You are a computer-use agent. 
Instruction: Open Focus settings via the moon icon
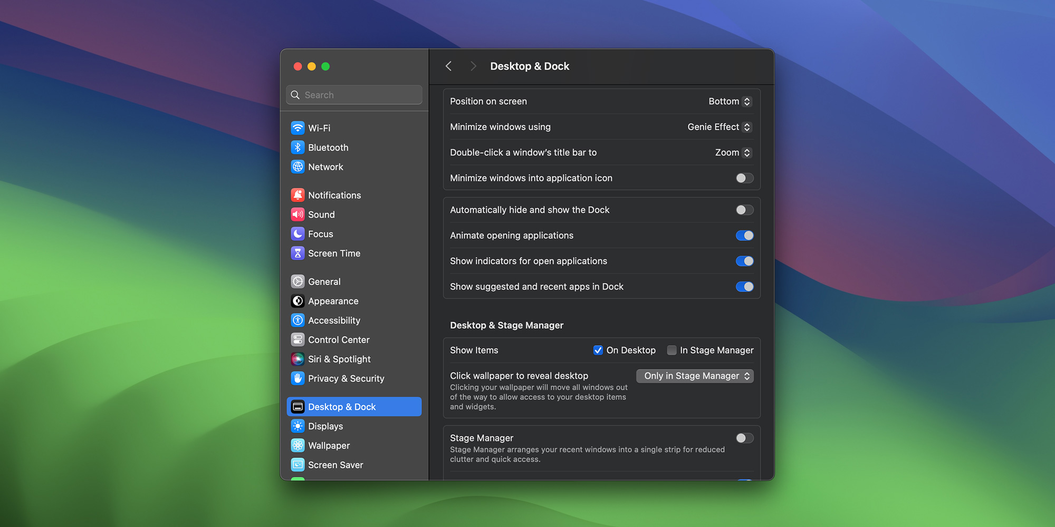(x=298, y=234)
